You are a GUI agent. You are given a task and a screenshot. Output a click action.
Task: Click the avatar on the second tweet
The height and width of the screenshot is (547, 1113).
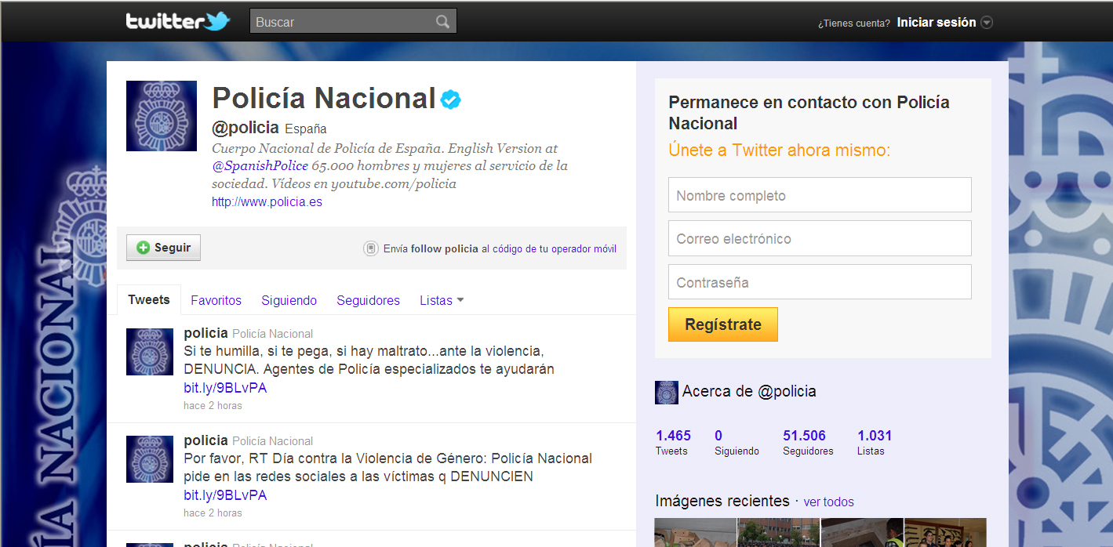click(150, 459)
